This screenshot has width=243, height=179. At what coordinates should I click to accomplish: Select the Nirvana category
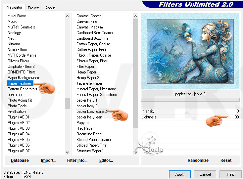point(14,44)
